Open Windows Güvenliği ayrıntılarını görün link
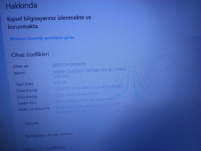The height and width of the screenshot is (151, 201). coord(42,38)
